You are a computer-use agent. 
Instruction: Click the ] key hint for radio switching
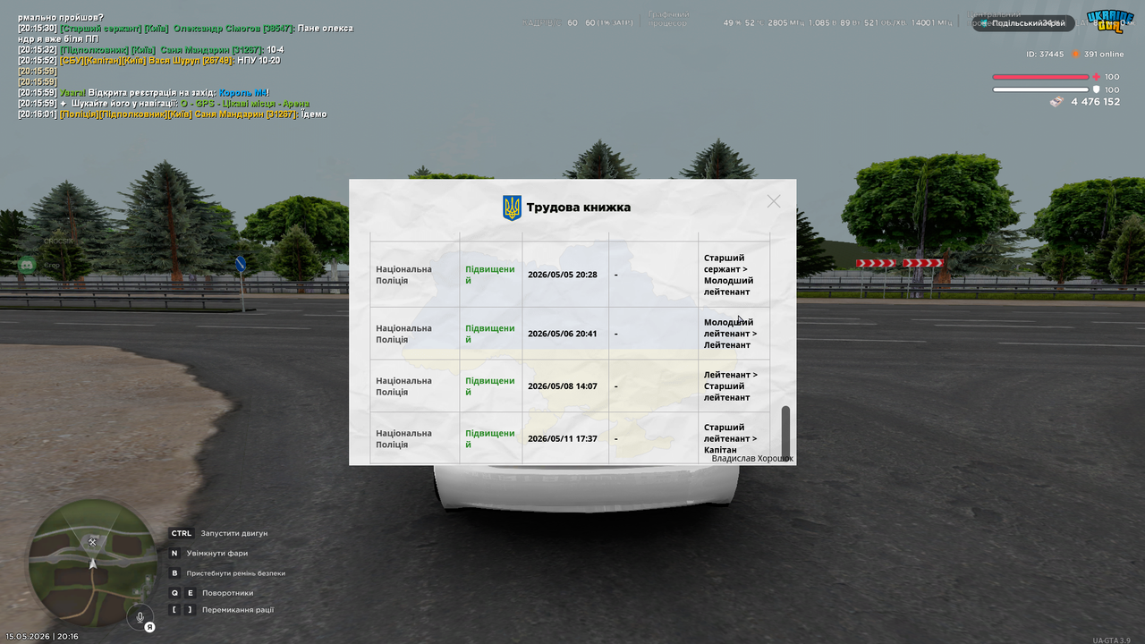tap(190, 609)
